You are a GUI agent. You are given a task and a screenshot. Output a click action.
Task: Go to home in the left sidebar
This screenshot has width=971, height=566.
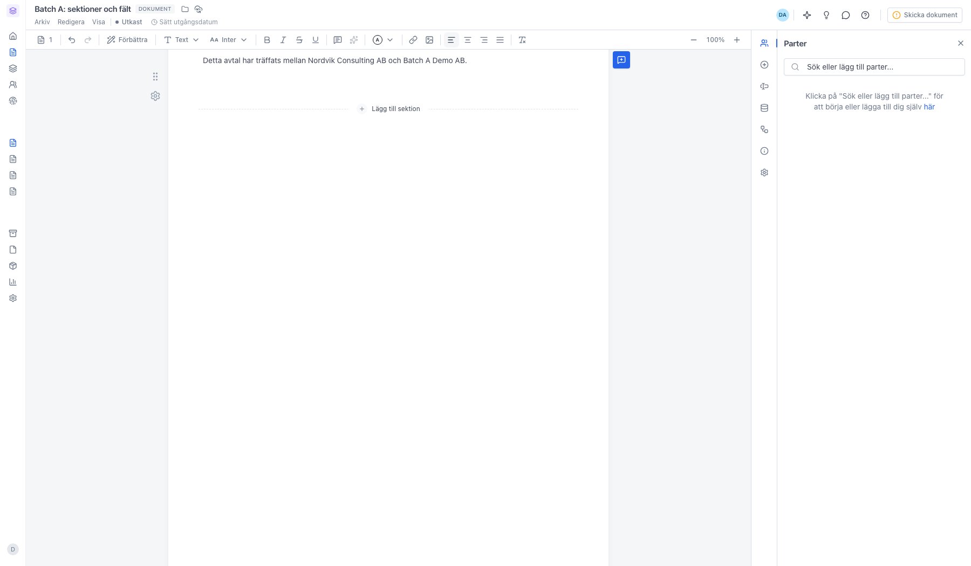click(13, 36)
